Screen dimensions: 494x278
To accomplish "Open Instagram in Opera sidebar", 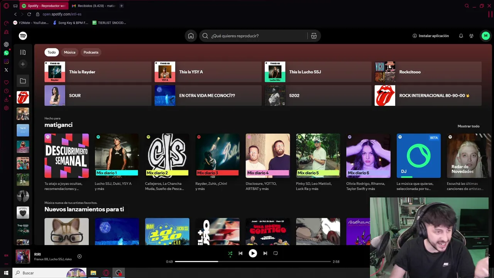I will click(6, 61).
